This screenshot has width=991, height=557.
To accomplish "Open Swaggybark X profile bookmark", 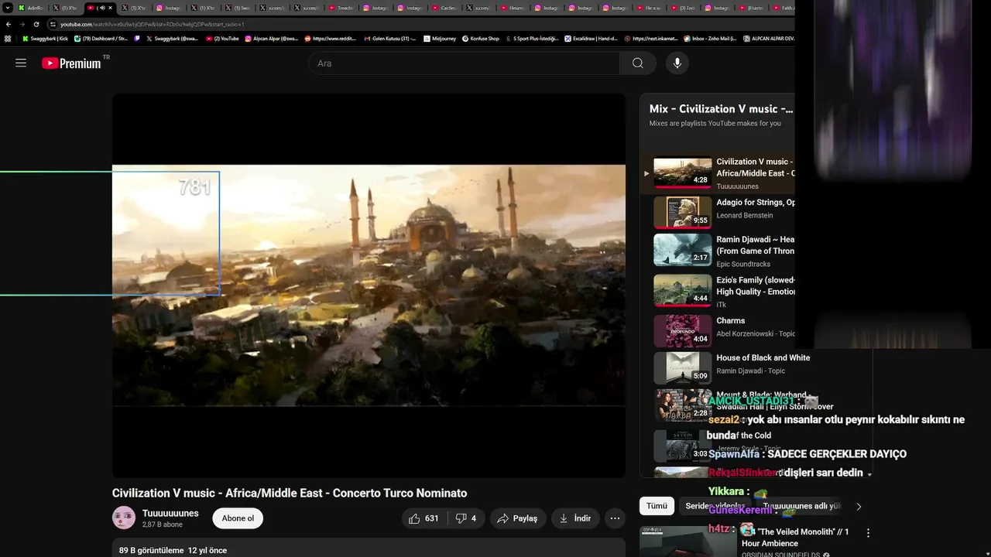I will pyautogui.click(x=173, y=38).
